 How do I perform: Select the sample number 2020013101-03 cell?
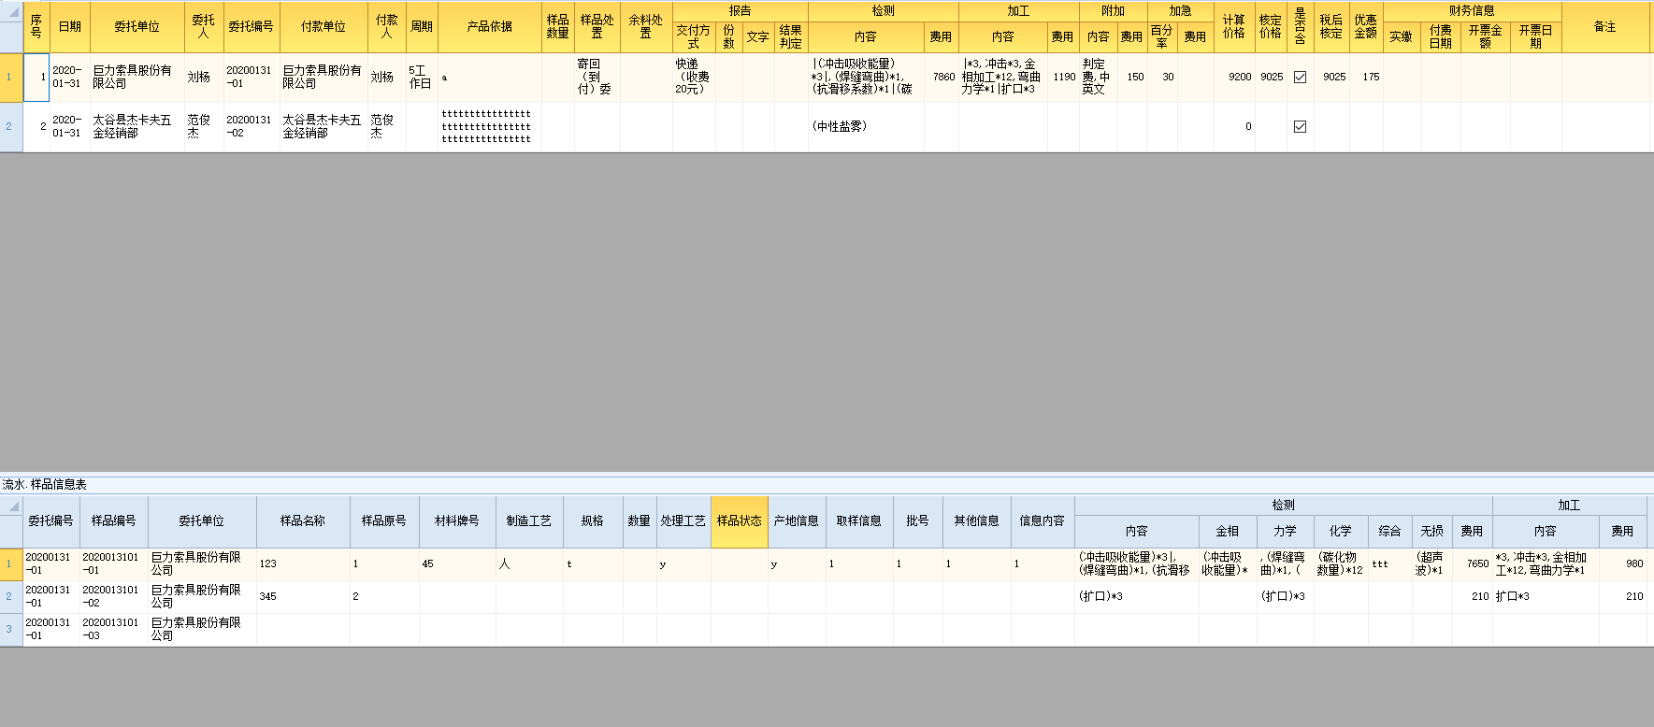point(113,629)
